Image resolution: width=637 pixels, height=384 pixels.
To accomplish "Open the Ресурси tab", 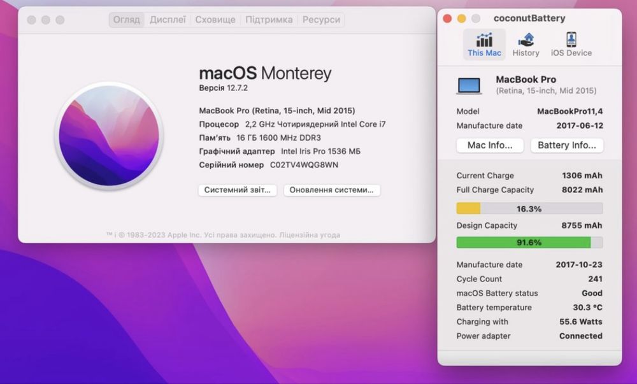I will (321, 20).
